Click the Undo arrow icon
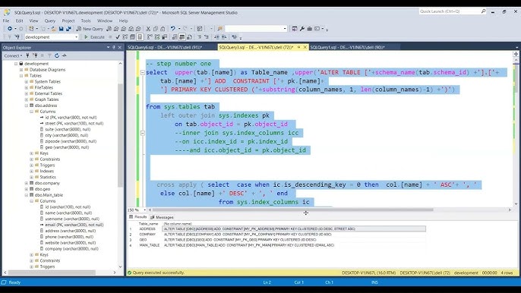Screen dimensions: 521x293 pyautogui.click(x=173, y=29)
